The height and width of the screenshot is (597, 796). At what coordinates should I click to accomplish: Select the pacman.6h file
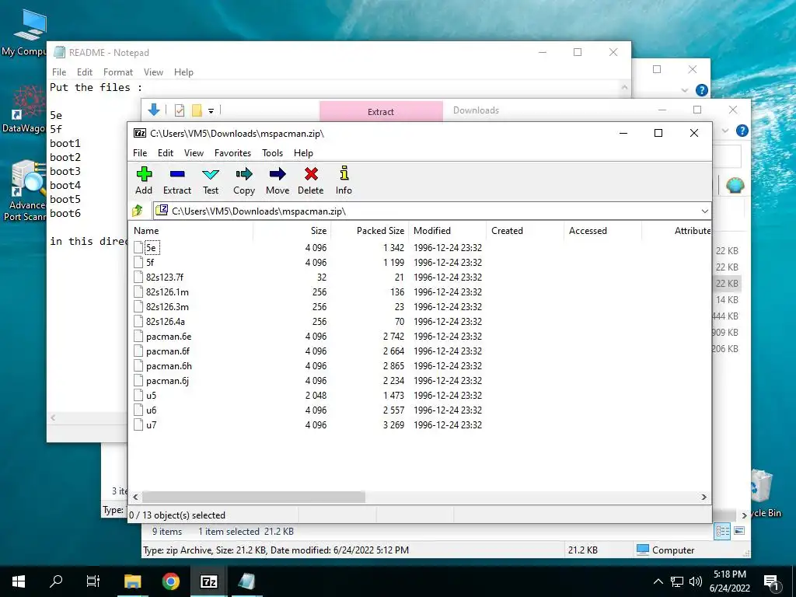pos(169,365)
